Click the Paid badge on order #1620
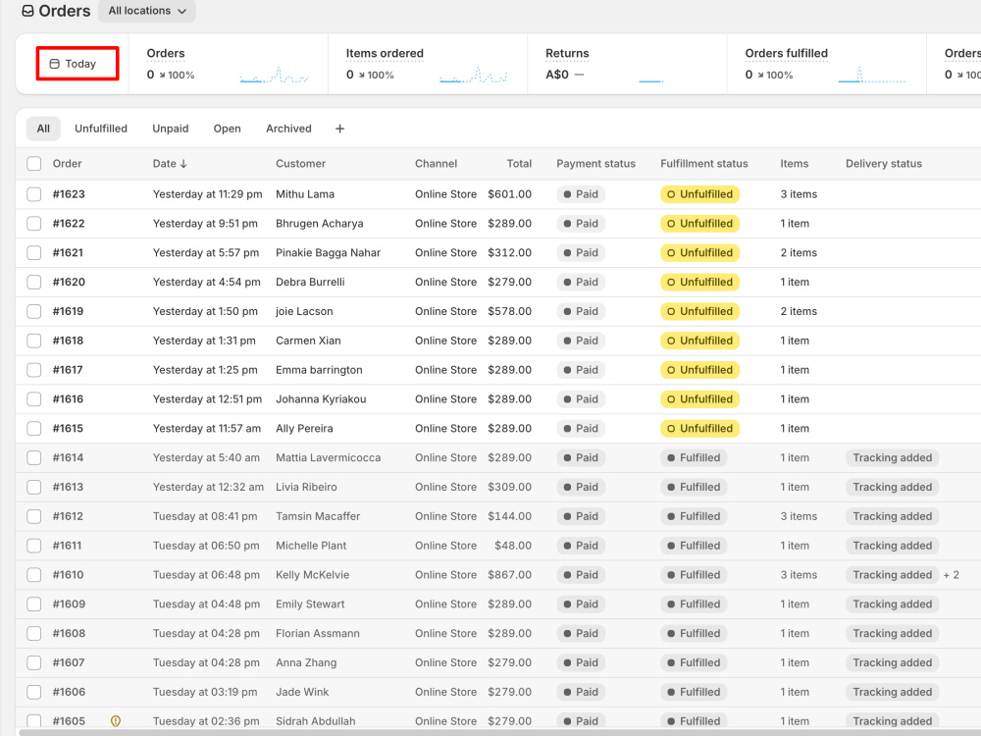 coord(581,283)
